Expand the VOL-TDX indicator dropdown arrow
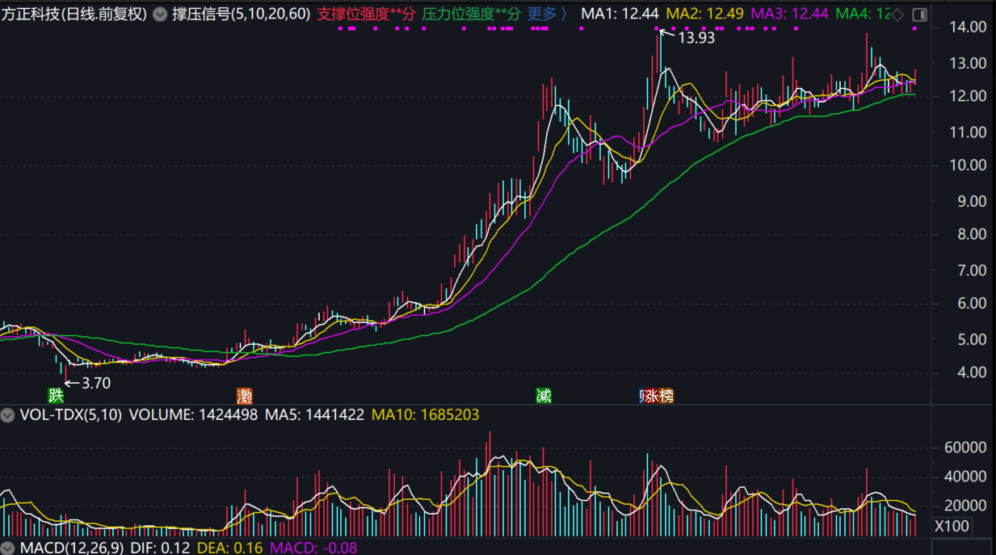The width and height of the screenshot is (996, 555). [8, 415]
